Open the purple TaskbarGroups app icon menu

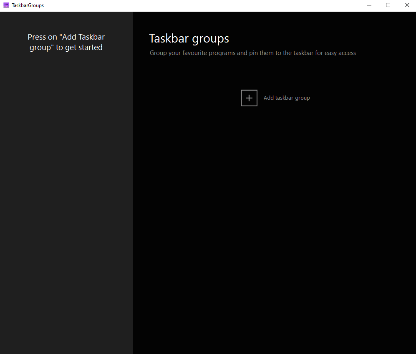6,5
